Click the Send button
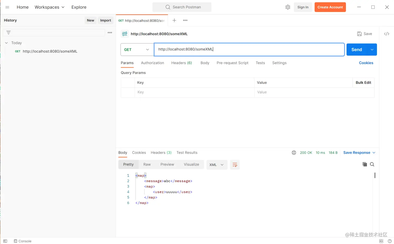The image size is (394, 244). coord(357,49)
